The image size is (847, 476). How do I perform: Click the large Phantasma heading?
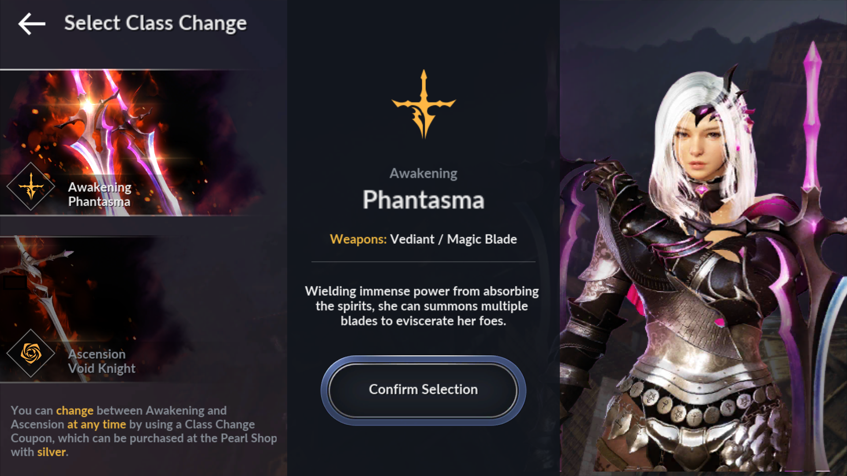[423, 200]
